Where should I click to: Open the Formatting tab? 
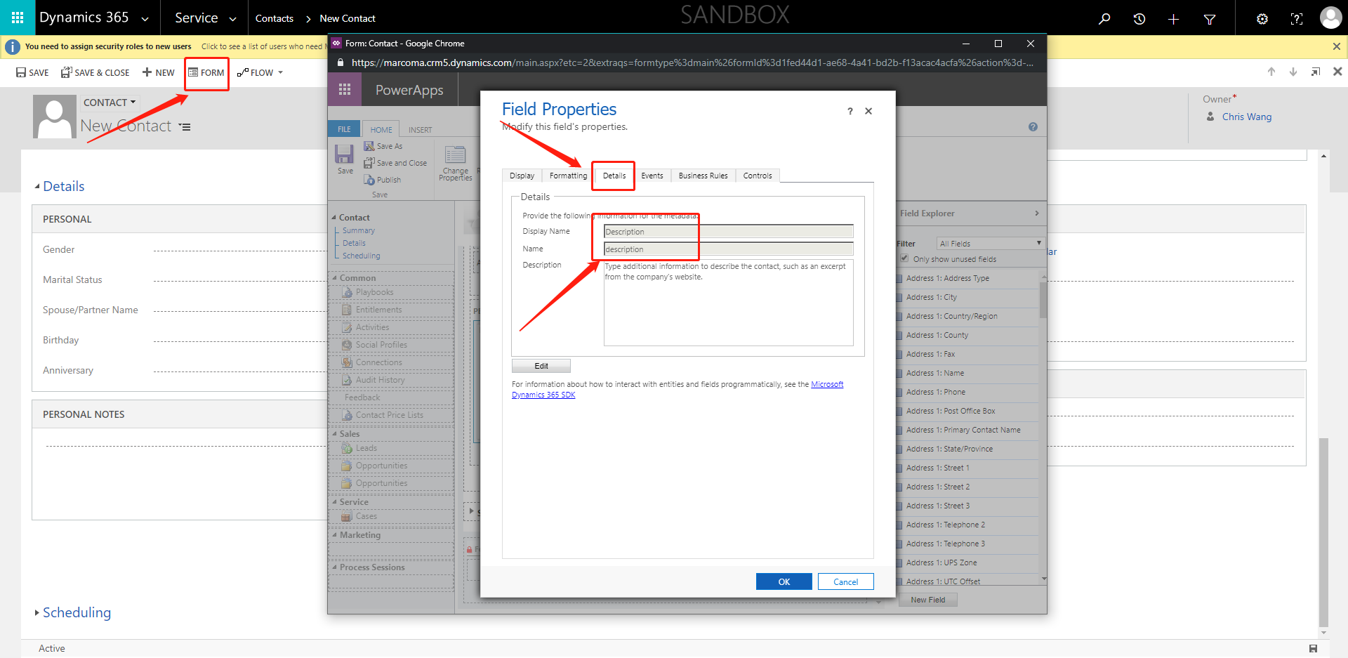coord(568,176)
